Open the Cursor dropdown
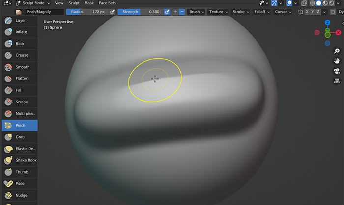 coord(283,12)
